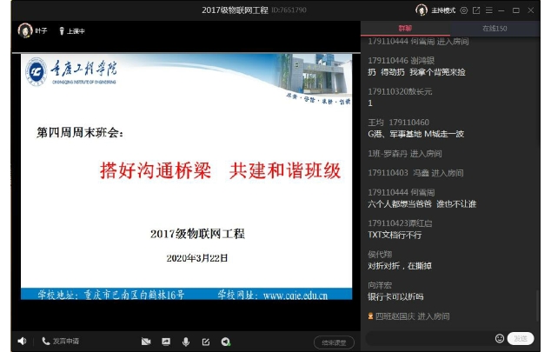This screenshot has width=551, height=352.
Task: Click the 上课中 class status indicator
Action: 76,30
